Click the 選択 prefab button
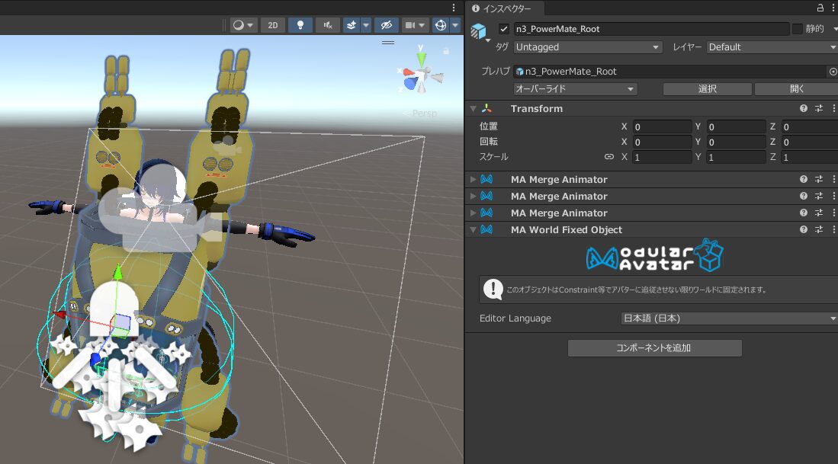This screenshot has width=838, height=464. click(707, 89)
